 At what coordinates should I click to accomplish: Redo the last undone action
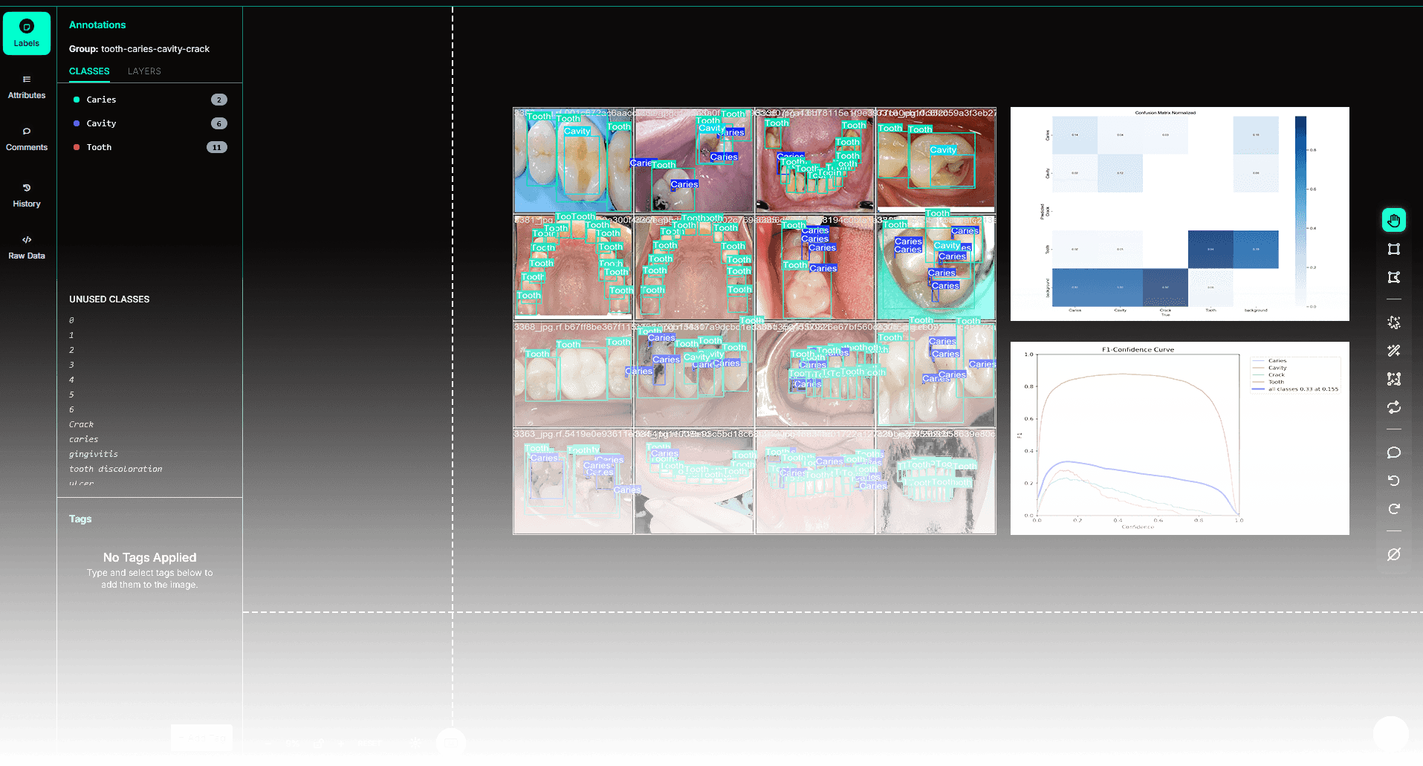point(1393,509)
